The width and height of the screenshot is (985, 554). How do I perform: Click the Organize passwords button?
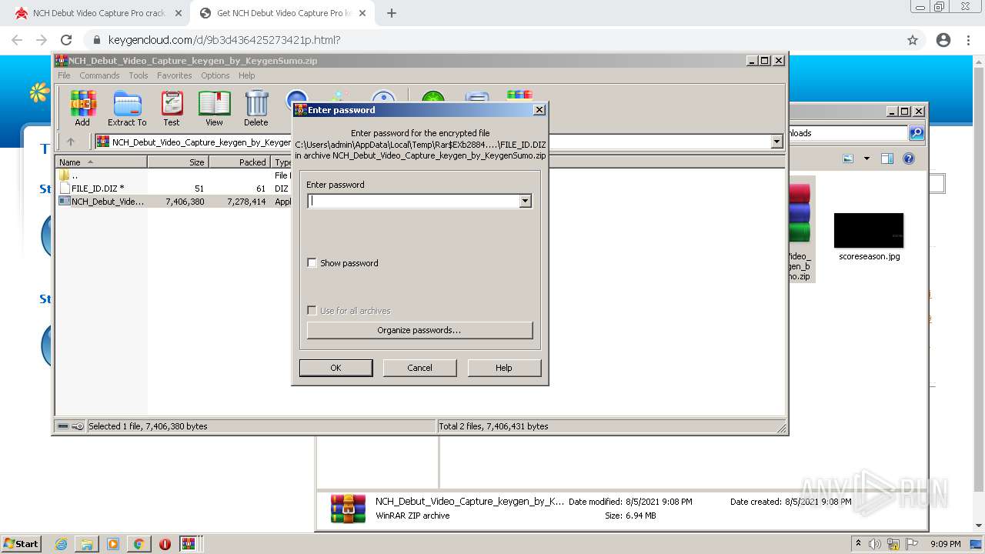click(419, 330)
